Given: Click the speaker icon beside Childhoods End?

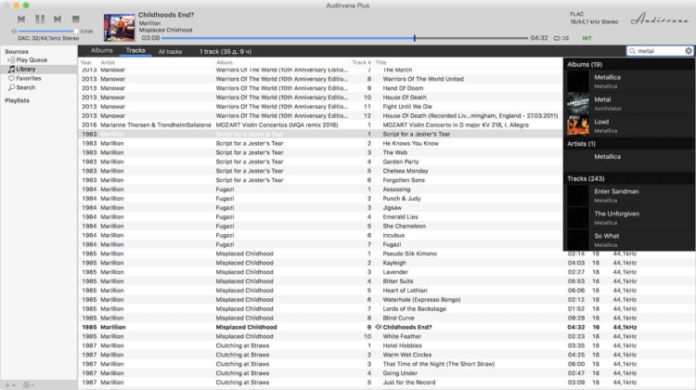Looking at the screenshot, I should tap(379, 328).
